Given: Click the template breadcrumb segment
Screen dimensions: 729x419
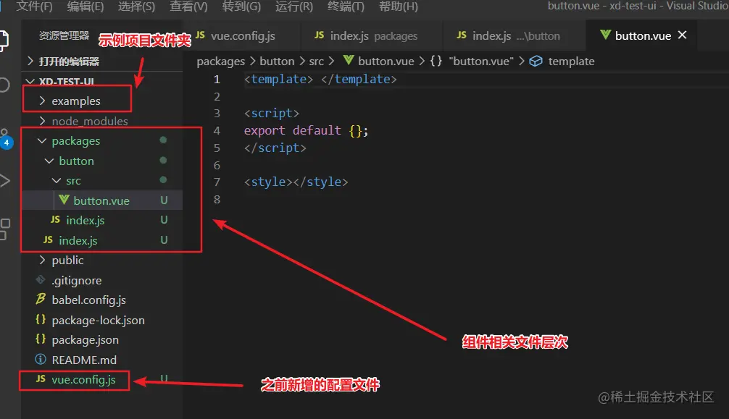Looking at the screenshot, I should tap(571, 62).
